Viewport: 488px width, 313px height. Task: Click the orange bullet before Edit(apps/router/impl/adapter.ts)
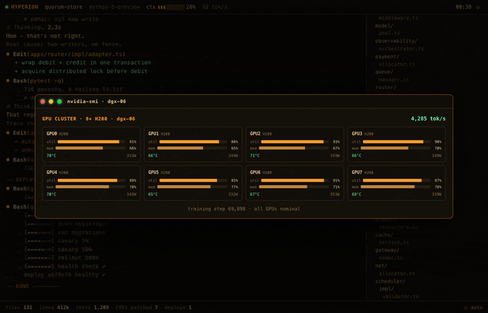[x=8, y=54]
